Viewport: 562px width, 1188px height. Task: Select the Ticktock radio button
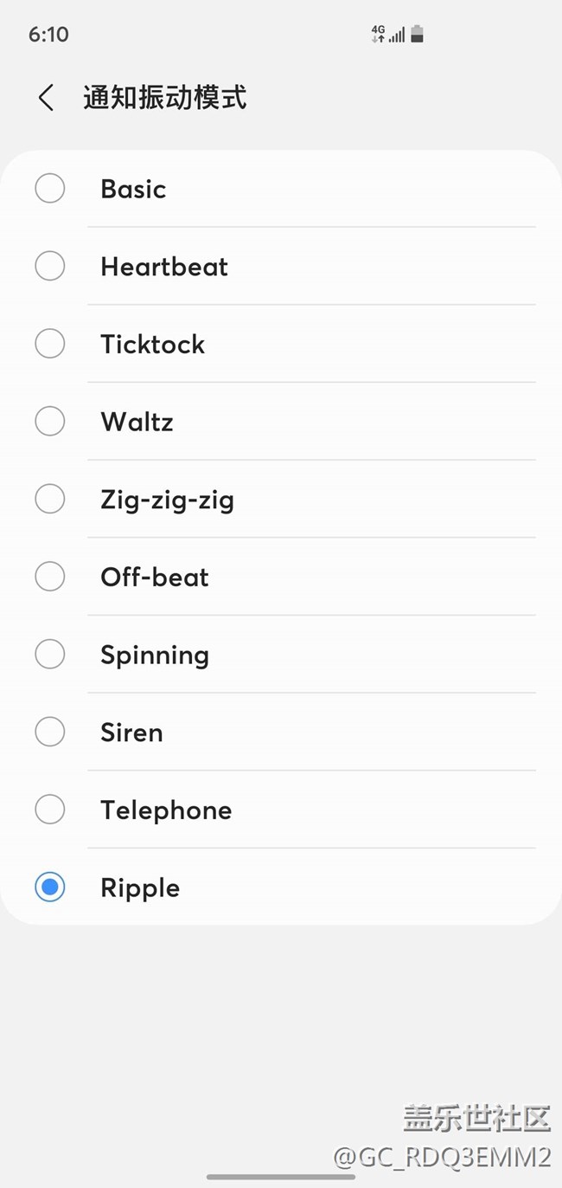click(x=50, y=344)
